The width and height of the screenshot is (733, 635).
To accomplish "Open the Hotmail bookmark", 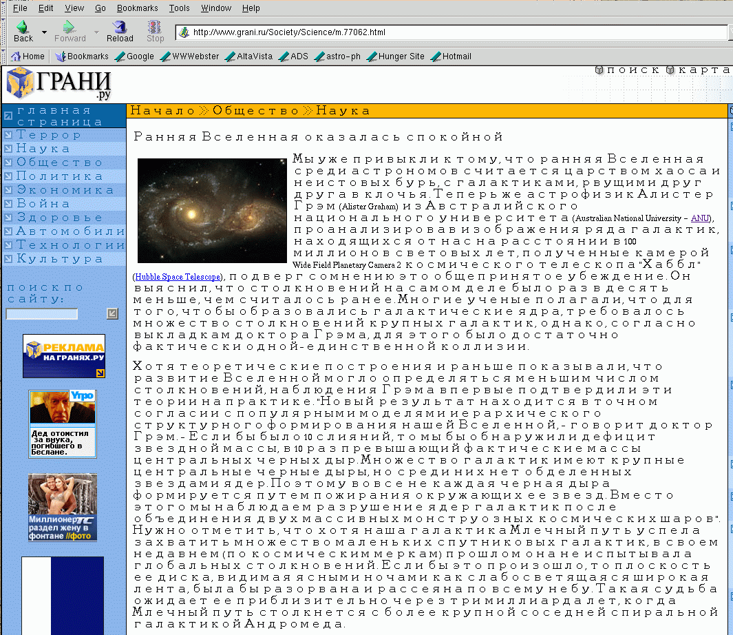I will pos(451,56).
